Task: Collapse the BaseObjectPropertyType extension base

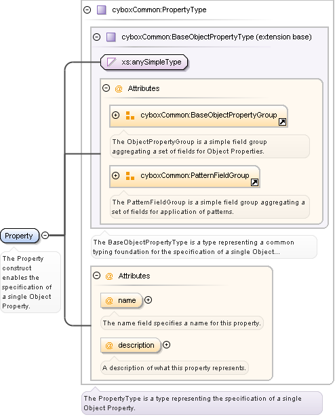Action: 96,37
